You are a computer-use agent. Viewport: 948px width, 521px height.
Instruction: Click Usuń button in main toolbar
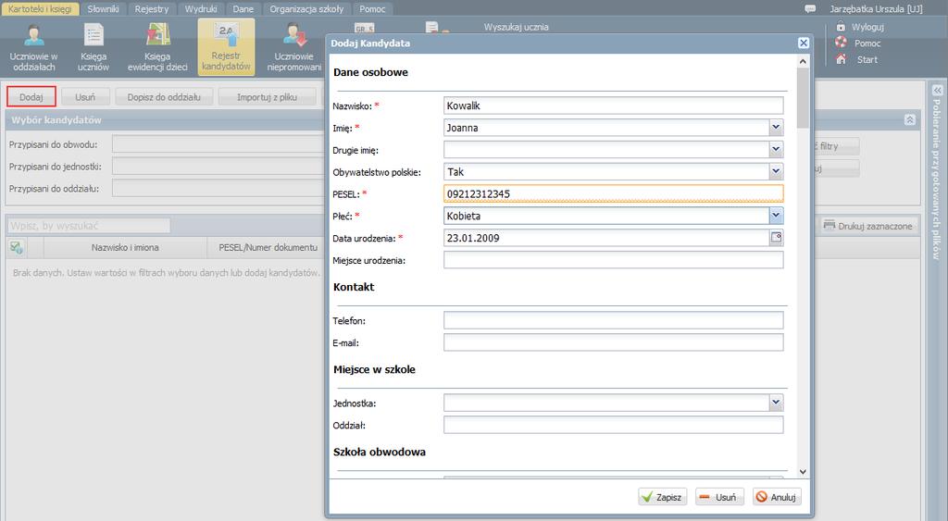pos(85,97)
